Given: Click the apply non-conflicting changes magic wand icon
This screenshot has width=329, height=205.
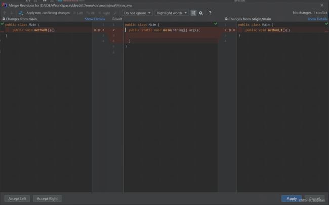Looking at the screenshot, I should tap(21, 13).
